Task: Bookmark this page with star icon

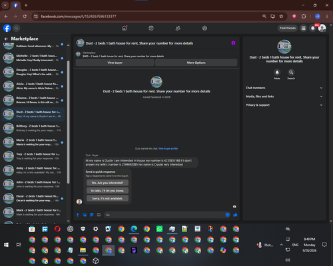Action: (x=281, y=17)
